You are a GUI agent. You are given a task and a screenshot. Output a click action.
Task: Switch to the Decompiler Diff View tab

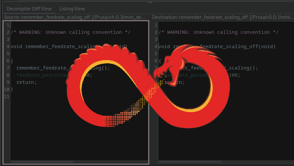tap(29, 9)
